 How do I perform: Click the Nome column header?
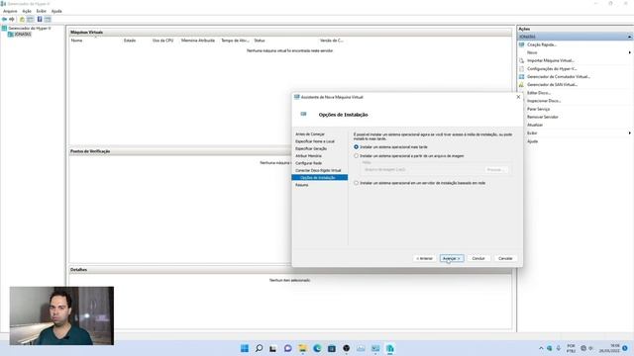point(76,41)
